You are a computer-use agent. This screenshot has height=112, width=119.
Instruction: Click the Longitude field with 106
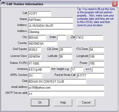pos(96,57)
